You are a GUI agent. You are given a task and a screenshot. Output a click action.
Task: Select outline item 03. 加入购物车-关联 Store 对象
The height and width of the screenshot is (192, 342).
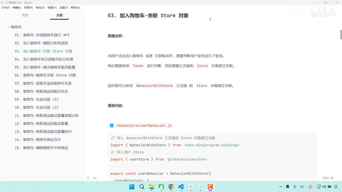(x=44, y=51)
